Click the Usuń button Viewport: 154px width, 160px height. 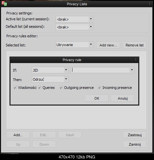(70, 135)
